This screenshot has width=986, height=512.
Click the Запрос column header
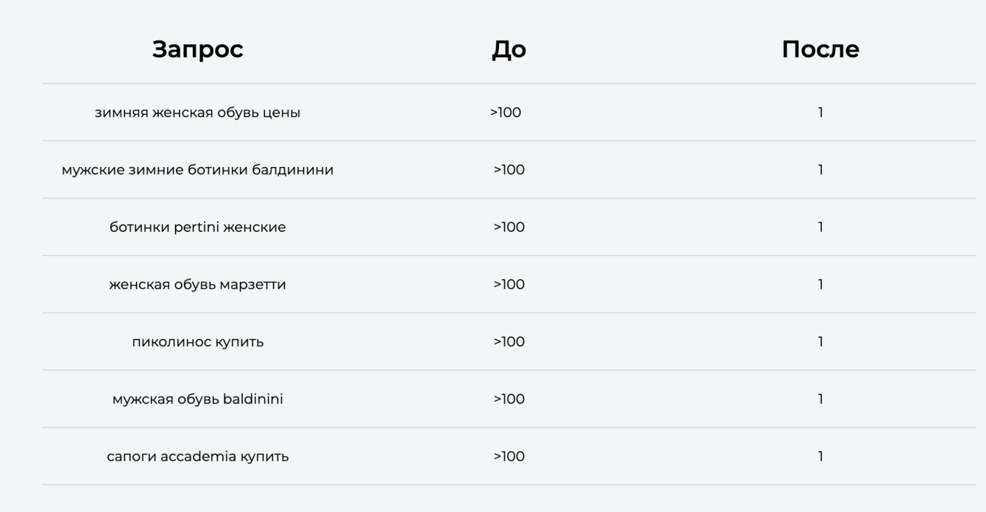click(197, 49)
